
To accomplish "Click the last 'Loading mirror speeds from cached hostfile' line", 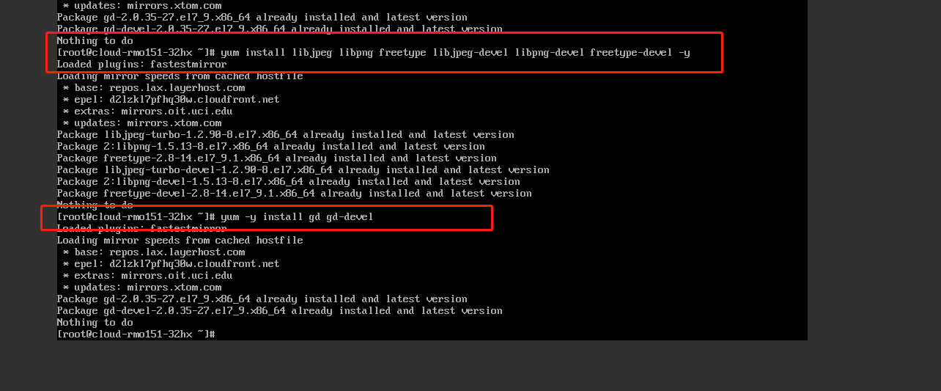I will pyautogui.click(x=180, y=241).
